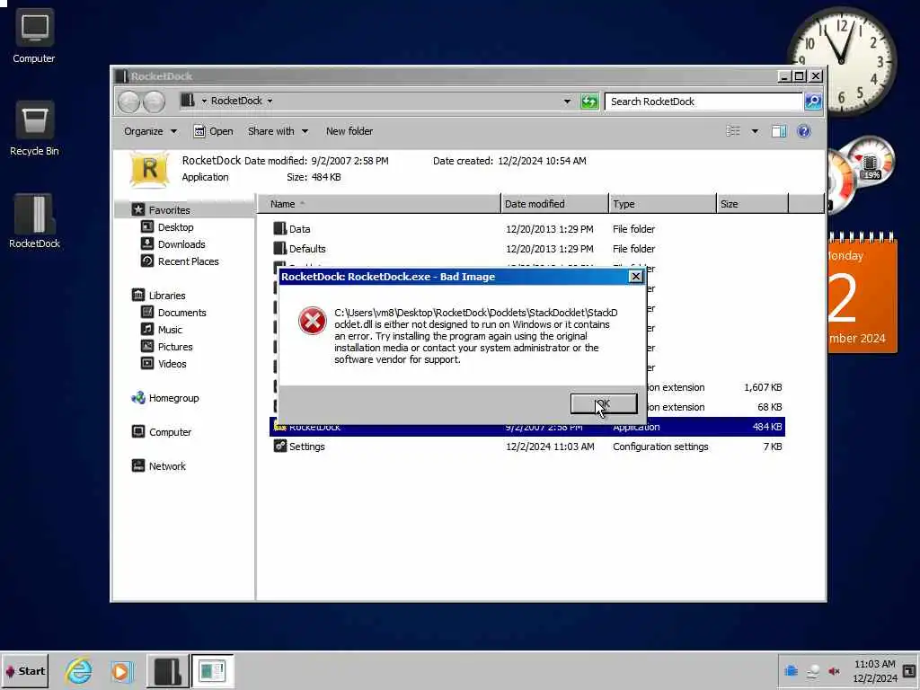Screen dimensions: 920x690
Task: Change view via the views icon
Action: (x=733, y=131)
